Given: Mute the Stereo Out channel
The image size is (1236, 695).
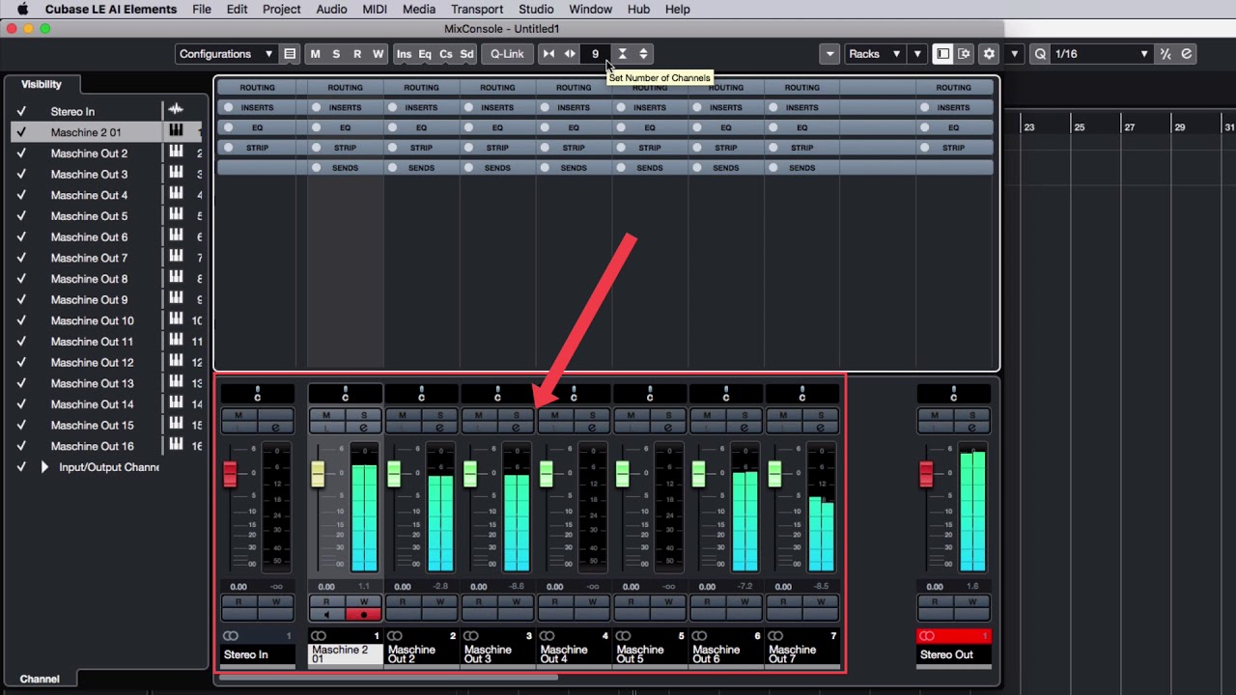Looking at the screenshot, I should point(935,415).
